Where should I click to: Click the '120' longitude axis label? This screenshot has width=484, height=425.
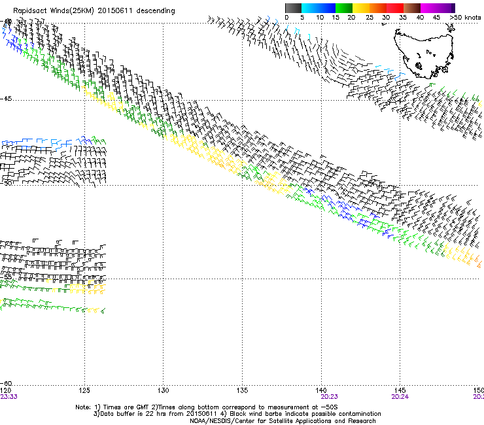5,391
